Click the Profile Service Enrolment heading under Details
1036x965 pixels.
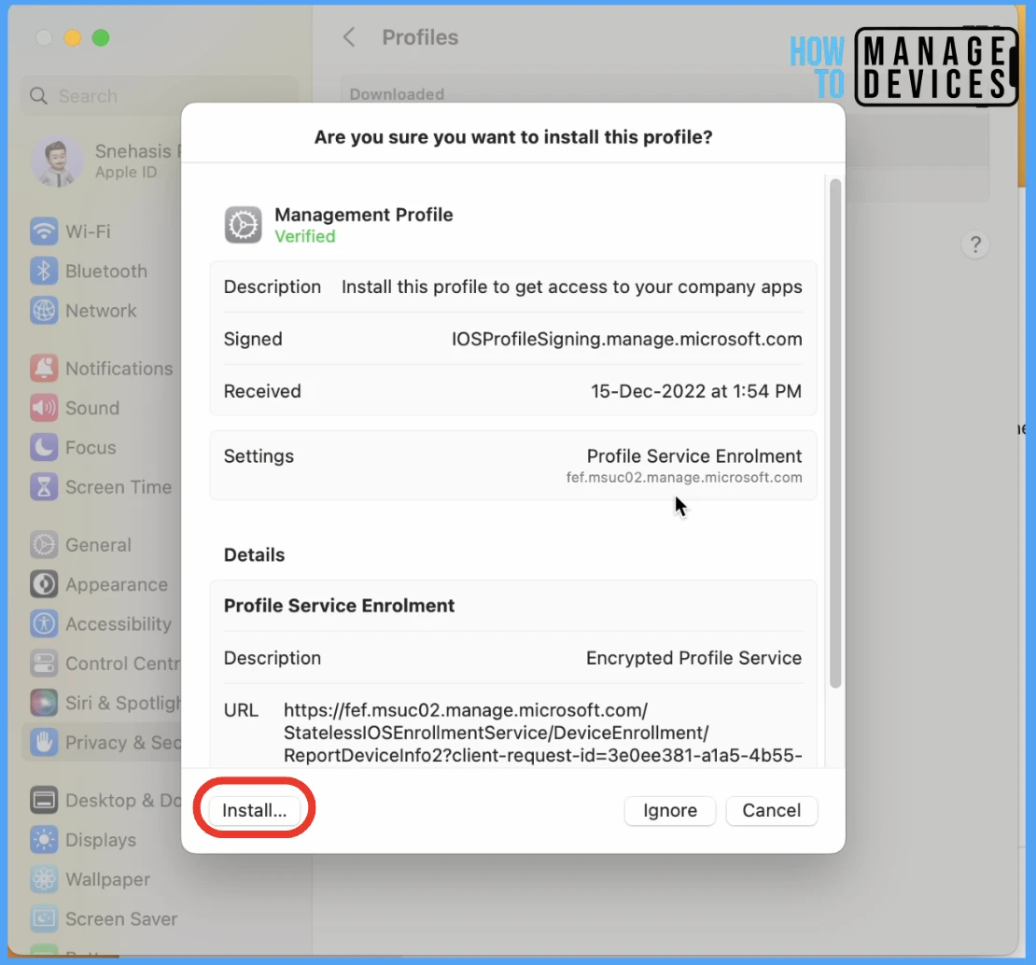coord(339,606)
